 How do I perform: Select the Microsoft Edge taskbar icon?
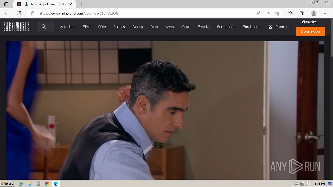56,184
